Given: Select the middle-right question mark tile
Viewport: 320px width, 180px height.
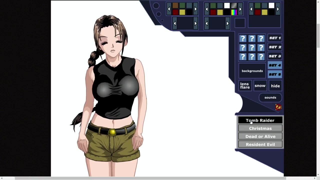Looking at the screenshot, I should click(x=261, y=47).
